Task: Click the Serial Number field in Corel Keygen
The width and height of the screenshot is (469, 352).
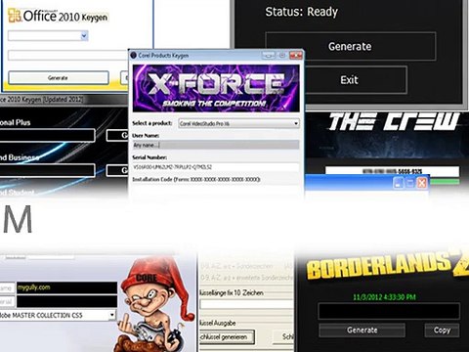Action: [216, 167]
